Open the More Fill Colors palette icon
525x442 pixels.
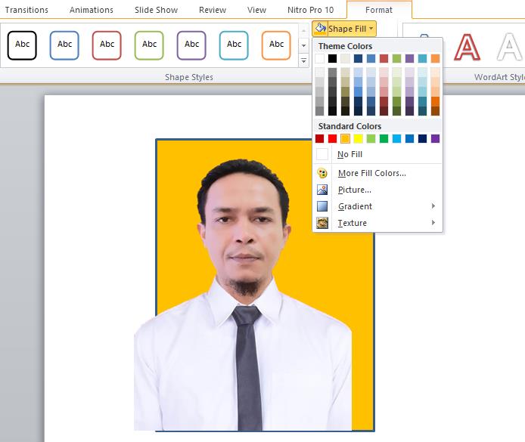(322, 173)
